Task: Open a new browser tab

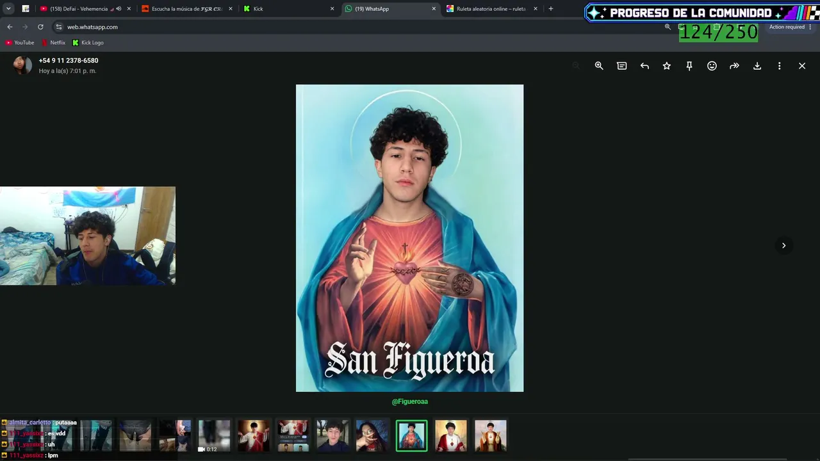Action: pyautogui.click(x=551, y=9)
